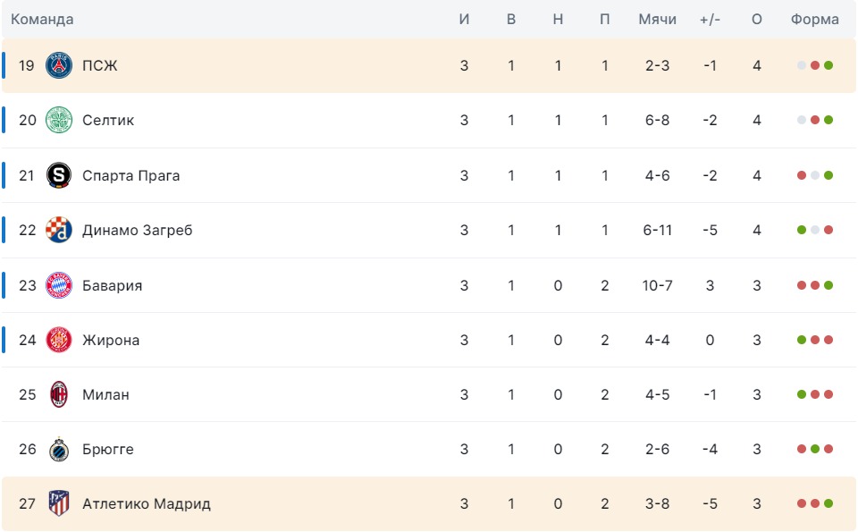Click the Girona club crest
This screenshot has height=532, width=858.
(x=59, y=340)
